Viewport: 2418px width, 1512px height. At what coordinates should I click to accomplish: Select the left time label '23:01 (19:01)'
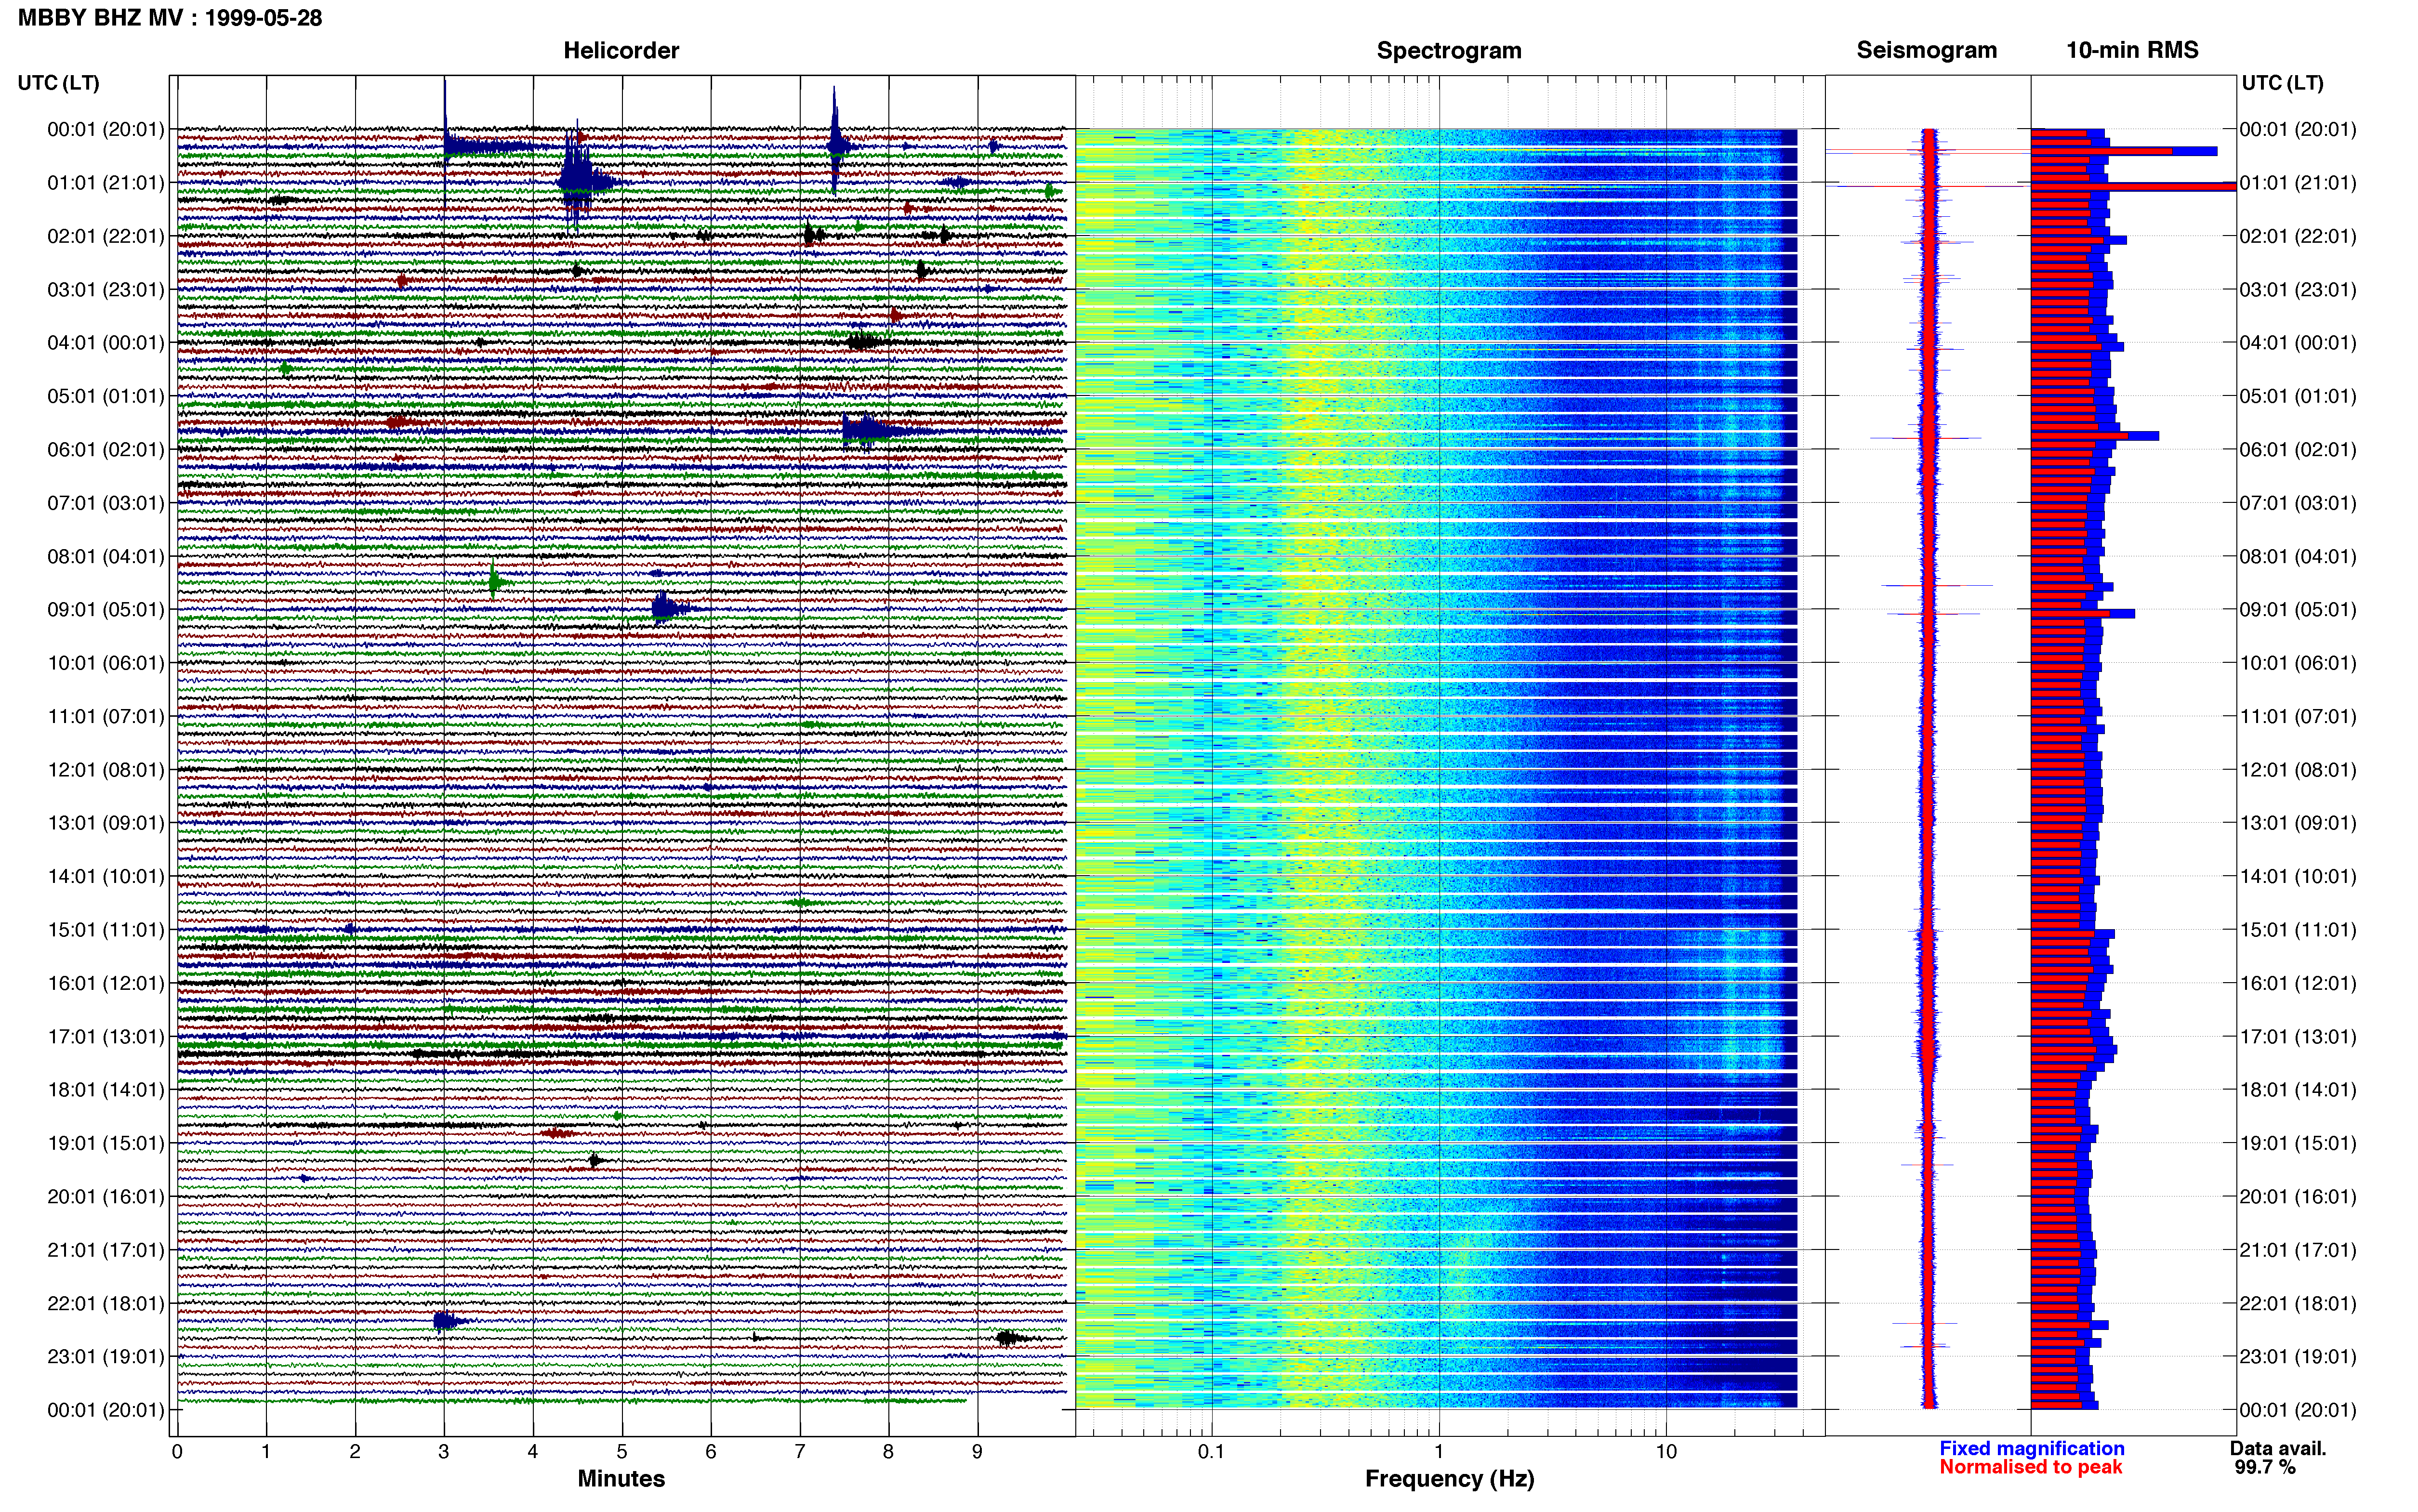coord(105,1357)
